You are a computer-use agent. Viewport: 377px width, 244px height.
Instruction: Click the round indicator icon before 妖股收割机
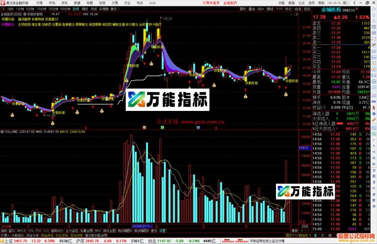(25, 14)
